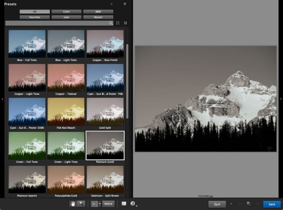Show the Favorites presets
Screen dimensions: 283x210
[35, 17]
